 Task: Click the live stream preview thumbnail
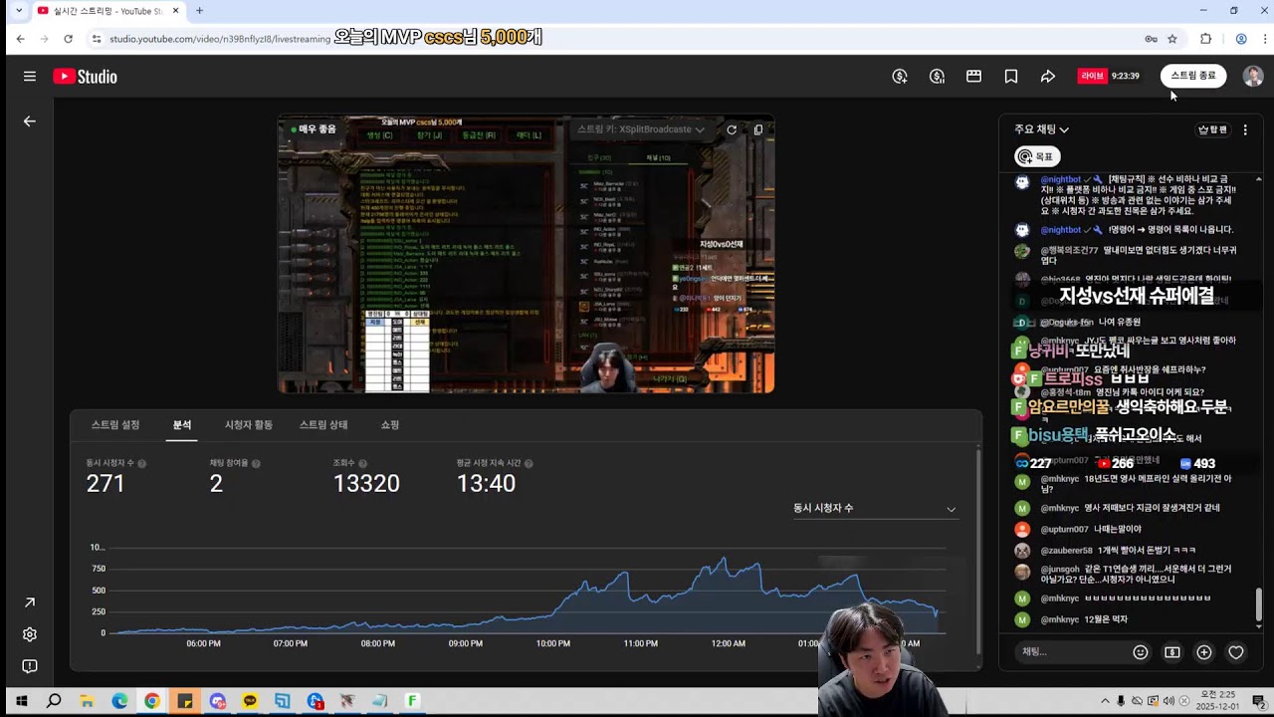click(526, 254)
